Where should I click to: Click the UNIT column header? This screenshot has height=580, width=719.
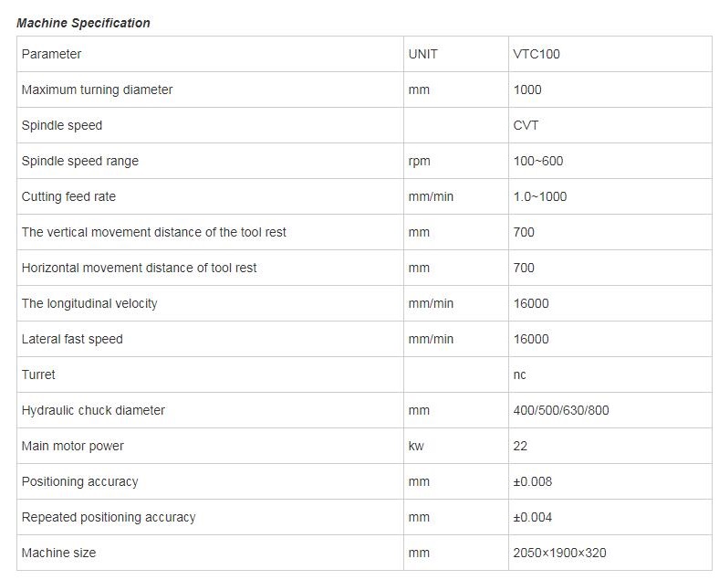pyautogui.click(x=422, y=54)
